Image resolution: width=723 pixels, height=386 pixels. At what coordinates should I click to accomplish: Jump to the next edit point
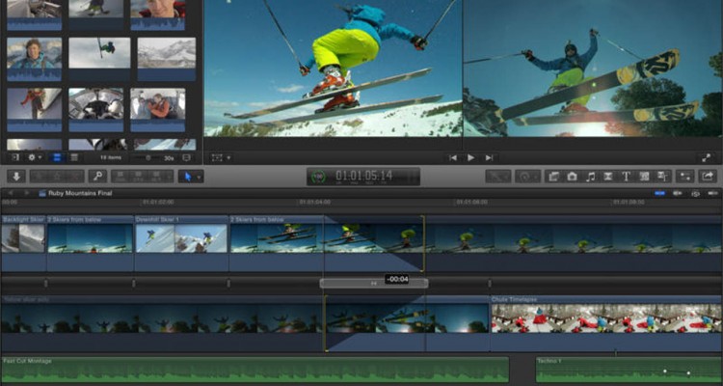click(x=489, y=158)
